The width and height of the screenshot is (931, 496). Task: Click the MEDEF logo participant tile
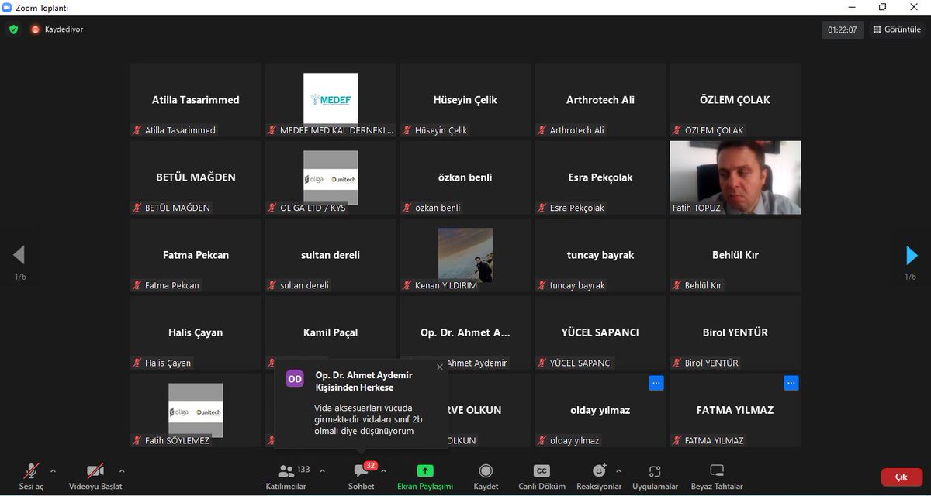click(331, 100)
